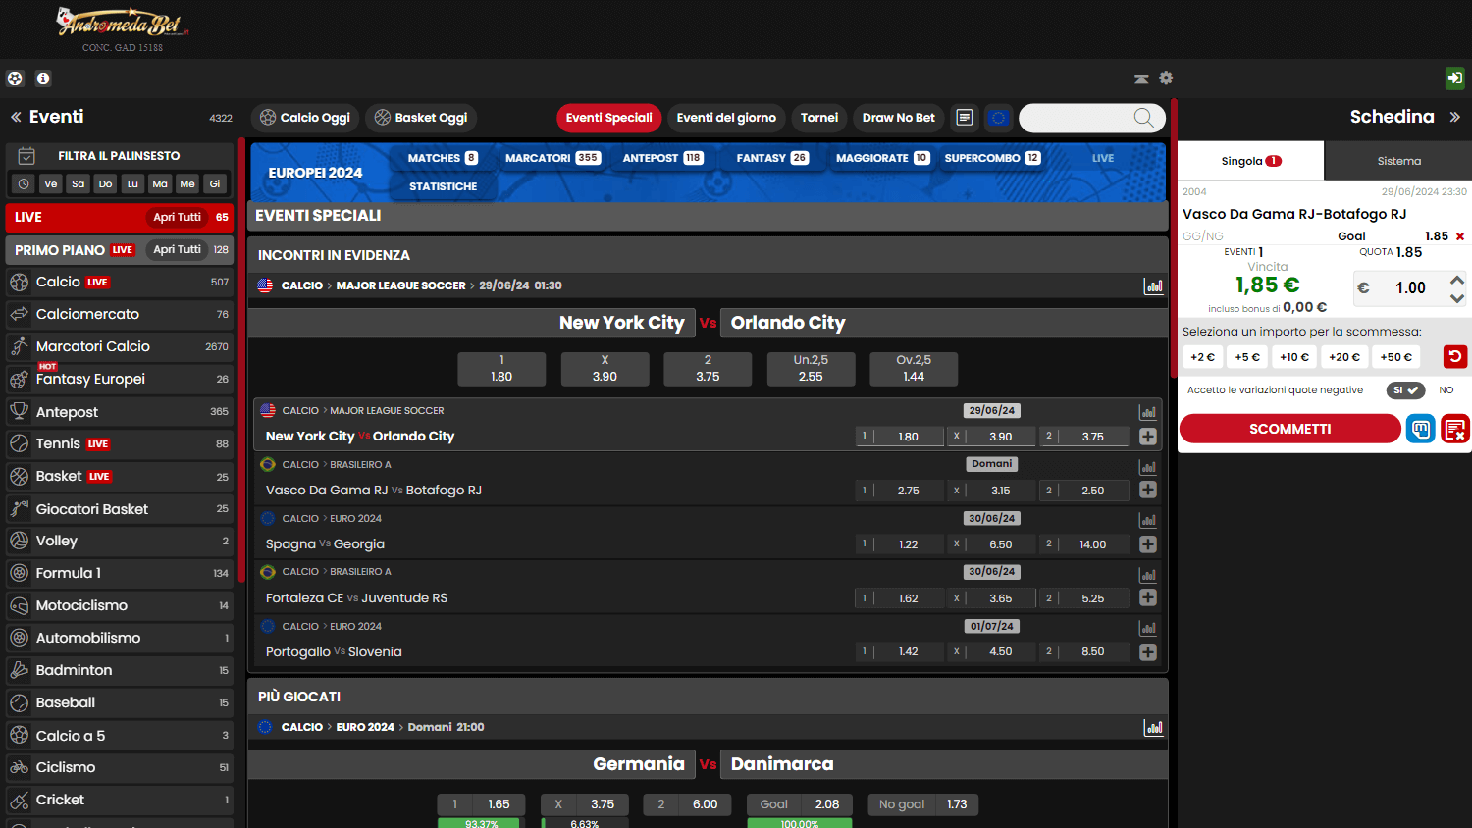Screen dimensions: 1472x828
Task: Click the European flag icon button
Action: click(x=998, y=118)
